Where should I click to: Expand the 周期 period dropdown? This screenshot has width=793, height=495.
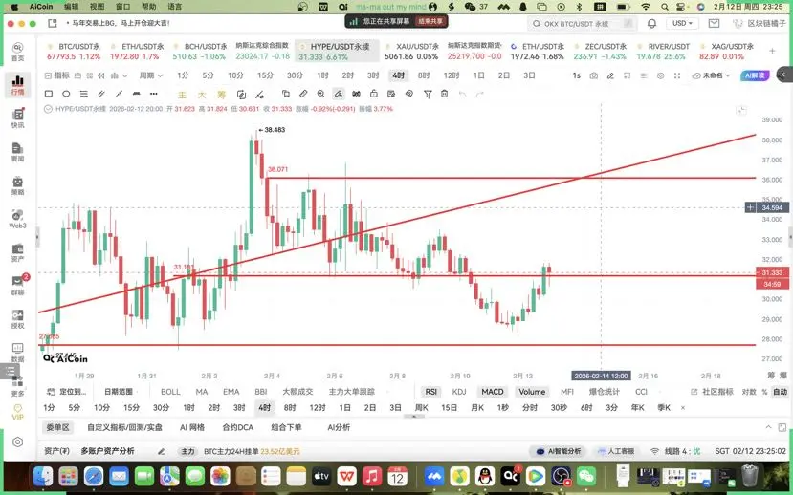(x=151, y=75)
